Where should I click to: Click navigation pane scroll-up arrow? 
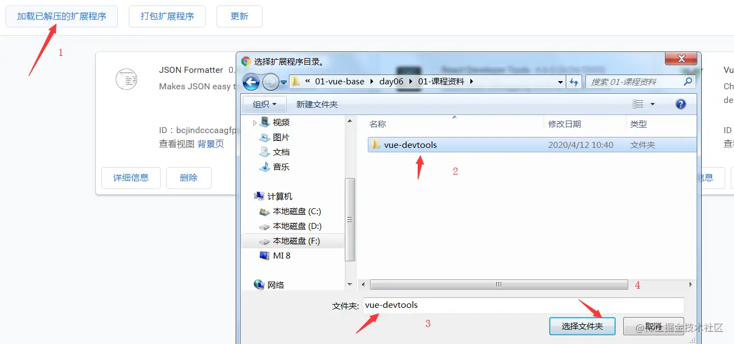point(350,122)
